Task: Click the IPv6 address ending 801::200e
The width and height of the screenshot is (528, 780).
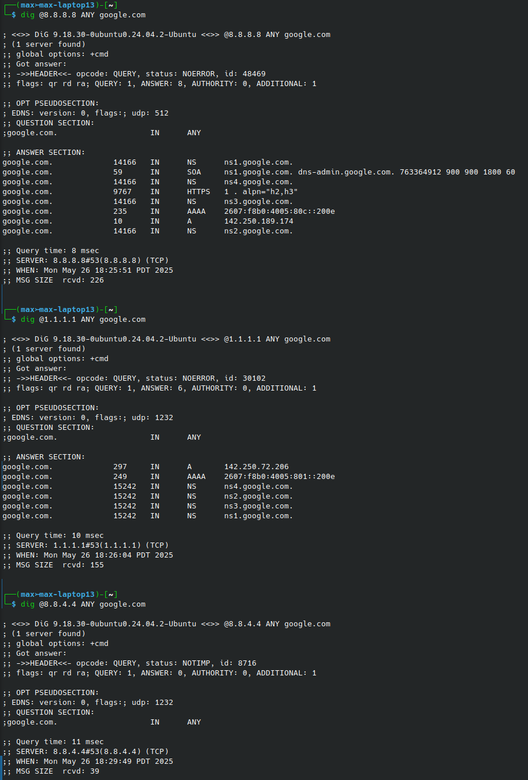Action: click(x=279, y=477)
